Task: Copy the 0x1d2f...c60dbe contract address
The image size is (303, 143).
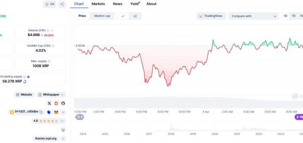Action: (41, 112)
